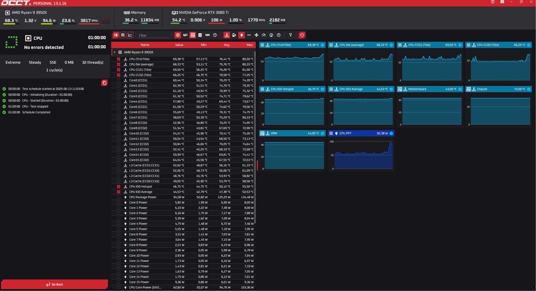
Task: Uncheck the CPU CCD1 (Tdie) checkbox
Action: click(118, 70)
